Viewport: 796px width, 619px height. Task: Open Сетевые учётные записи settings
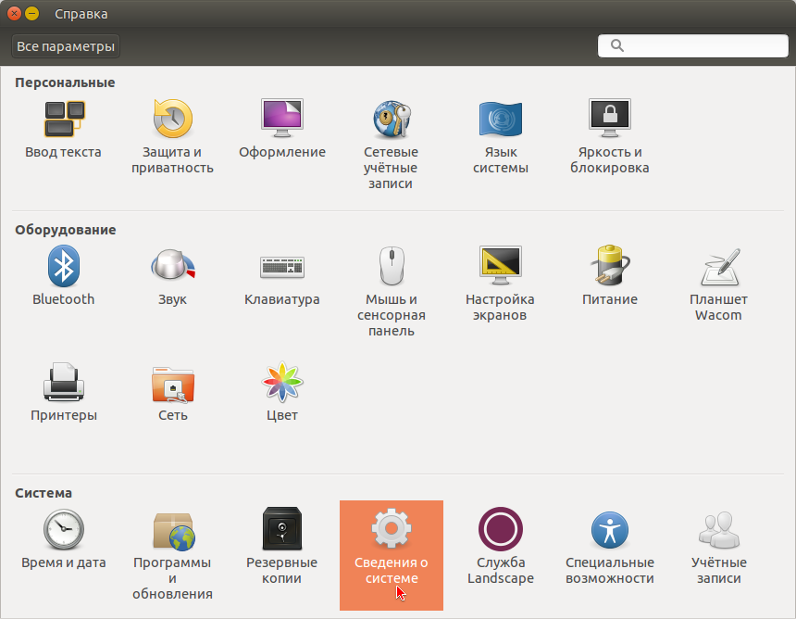(391, 145)
